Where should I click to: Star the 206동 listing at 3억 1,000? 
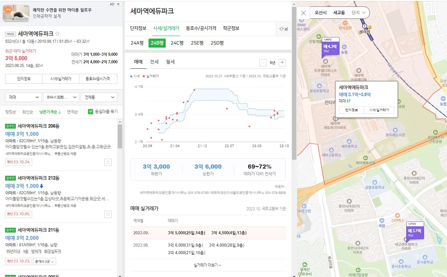coord(108,162)
